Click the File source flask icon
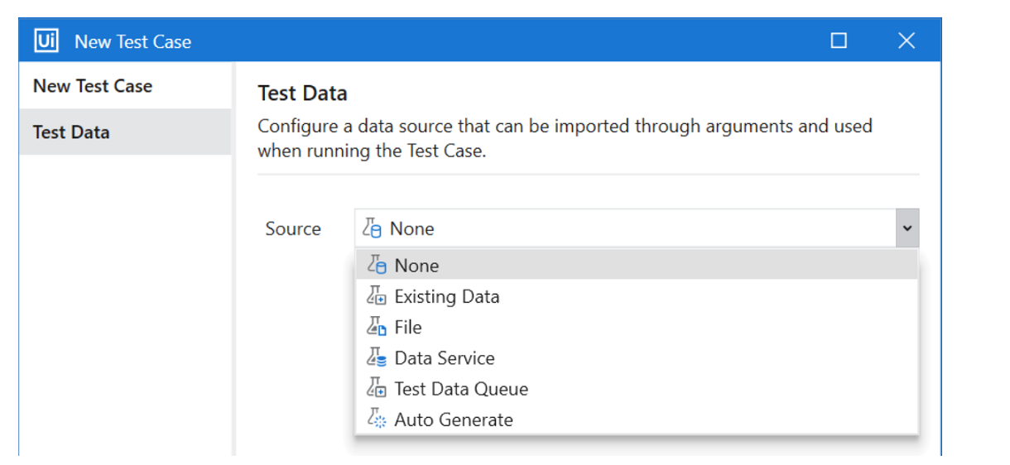The width and height of the screenshot is (1010, 465). [376, 327]
